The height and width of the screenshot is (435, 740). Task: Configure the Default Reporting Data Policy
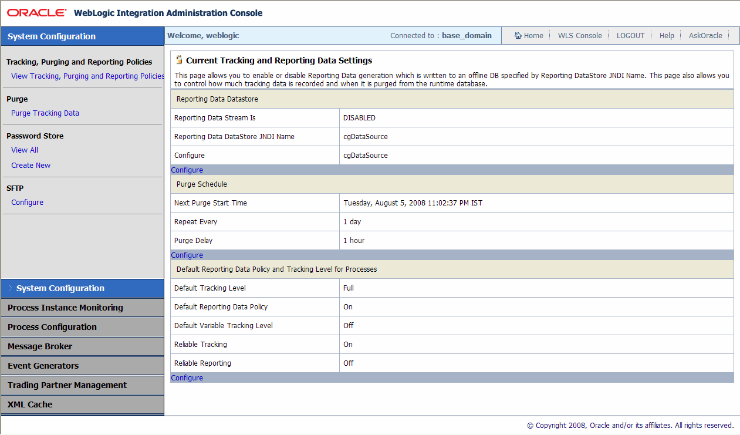coord(187,377)
